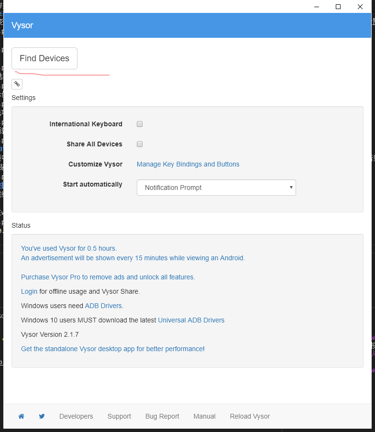375x432 pixels.
Task: Click Reload Vysor in the footer
Action: click(250, 416)
